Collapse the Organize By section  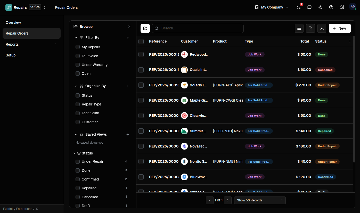[x=76, y=86]
